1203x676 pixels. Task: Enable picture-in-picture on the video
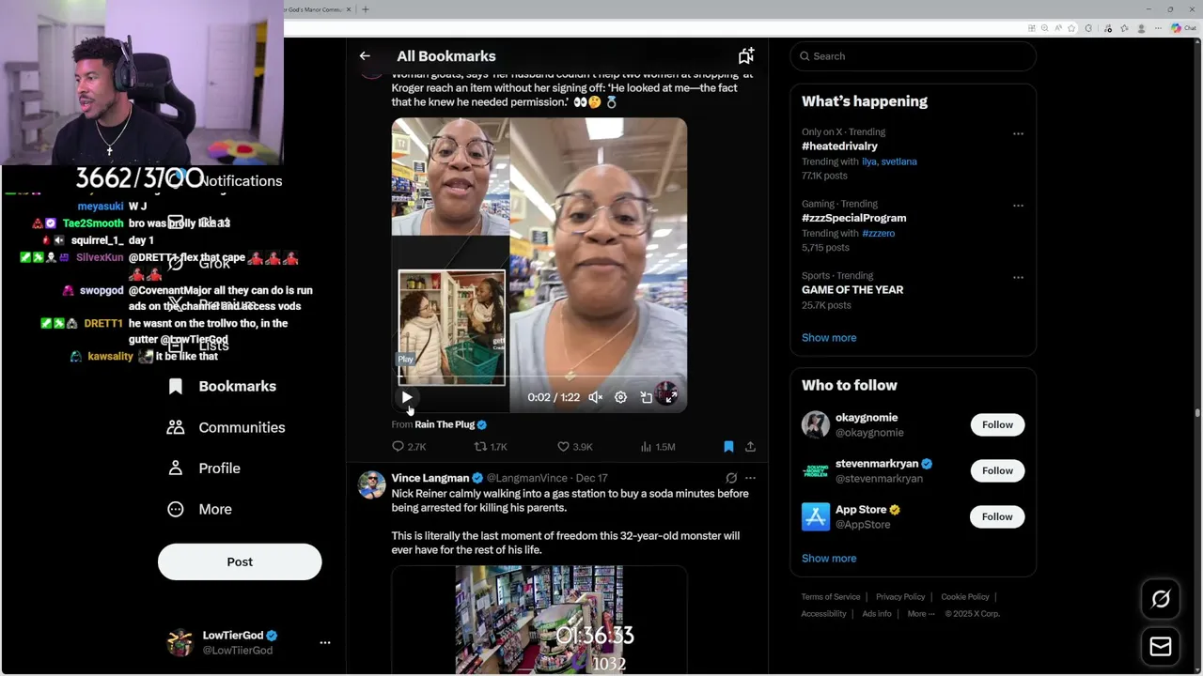(x=647, y=397)
